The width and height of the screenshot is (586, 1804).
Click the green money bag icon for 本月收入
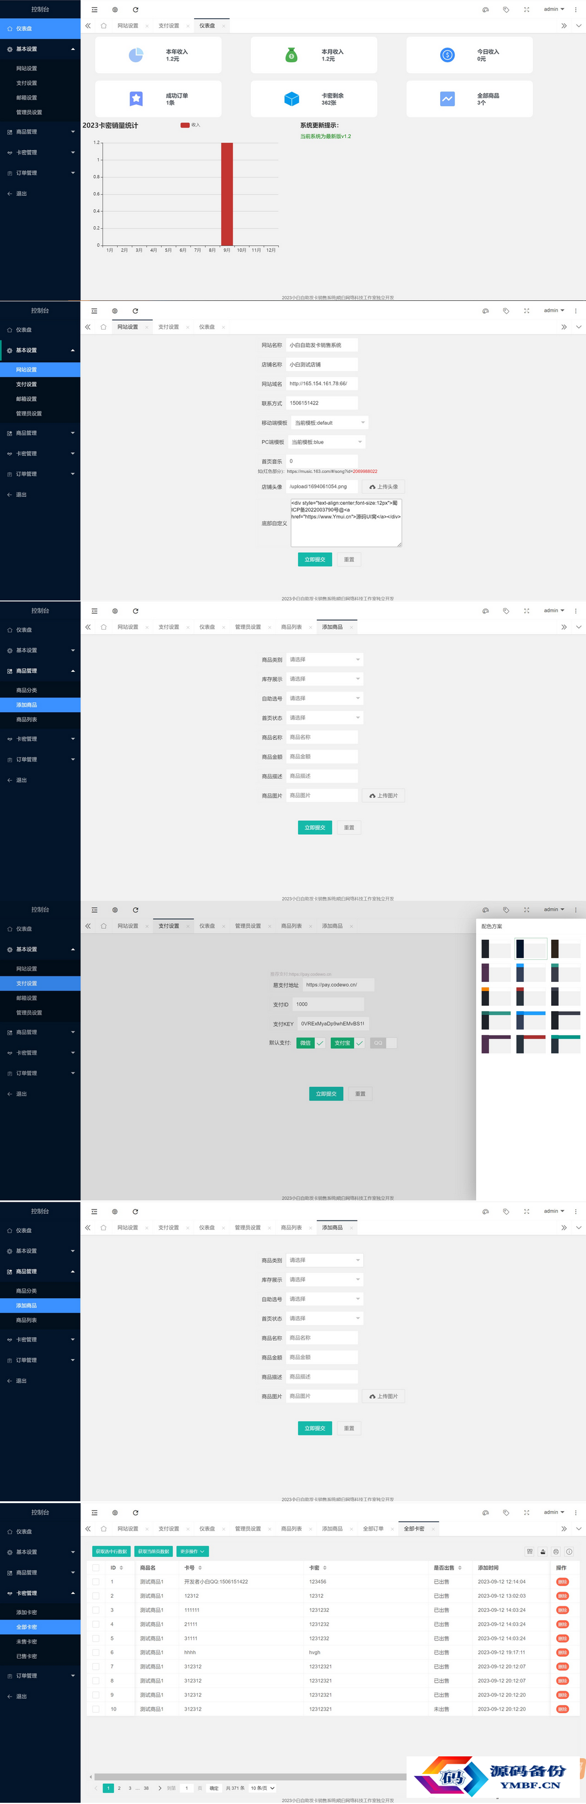291,55
